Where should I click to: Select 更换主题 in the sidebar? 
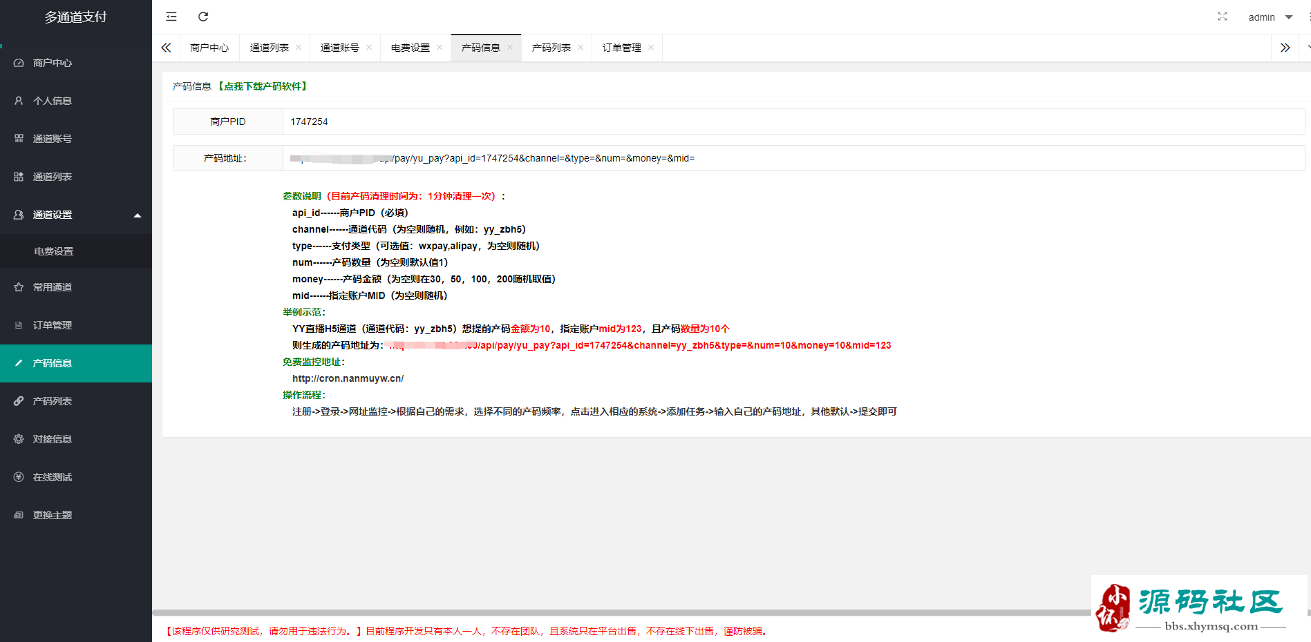(53, 515)
